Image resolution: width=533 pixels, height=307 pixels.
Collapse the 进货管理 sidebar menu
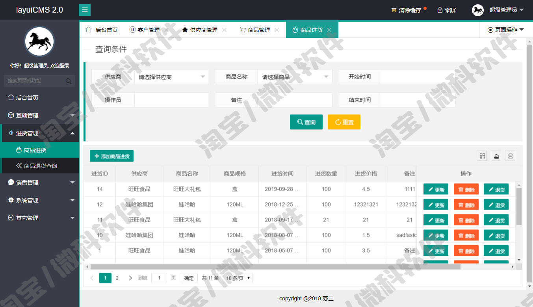click(39, 133)
